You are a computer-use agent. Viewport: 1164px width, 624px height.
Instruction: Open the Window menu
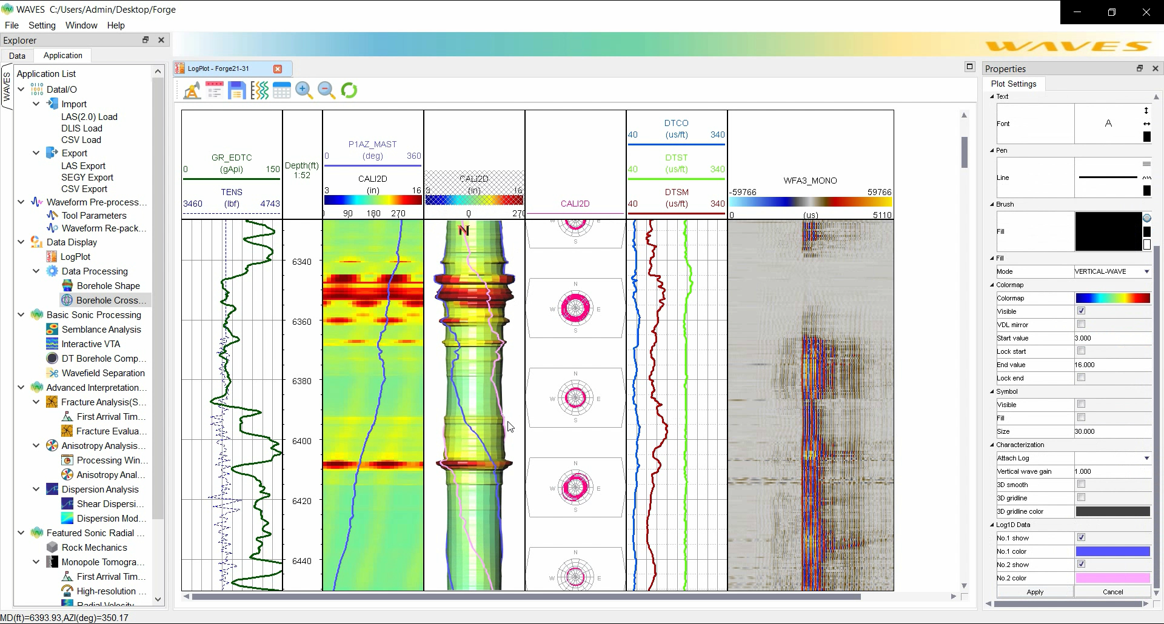pos(81,25)
